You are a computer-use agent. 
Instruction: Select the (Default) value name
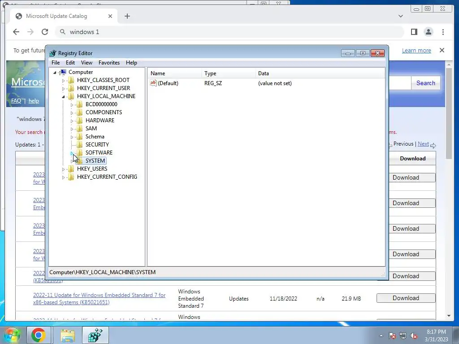pyautogui.click(x=168, y=83)
